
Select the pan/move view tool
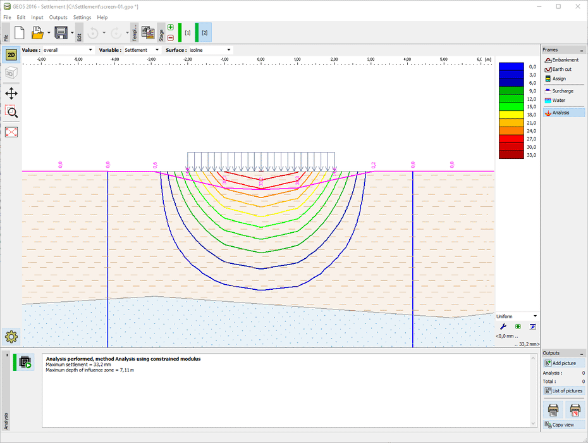coord(11,93)
